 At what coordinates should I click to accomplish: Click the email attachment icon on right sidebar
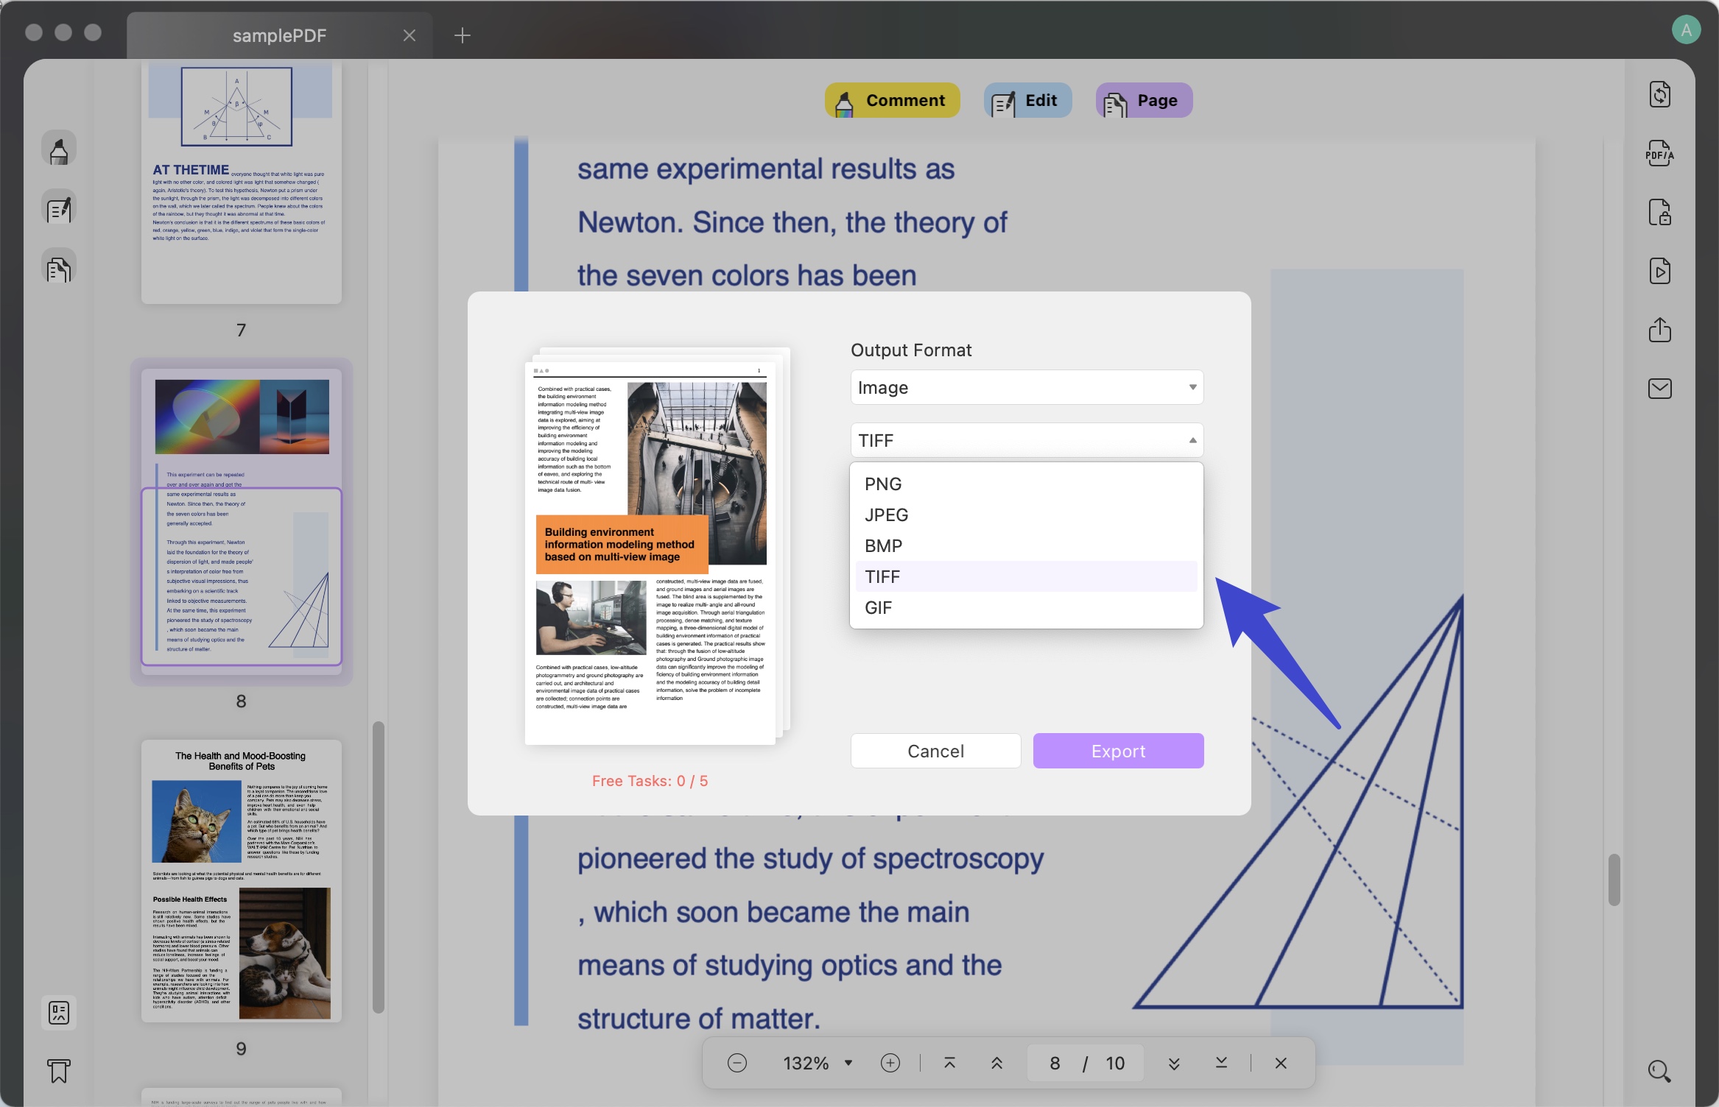(1659, 389)
